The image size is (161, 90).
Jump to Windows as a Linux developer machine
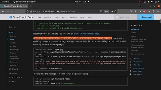[x=137, y=46]
